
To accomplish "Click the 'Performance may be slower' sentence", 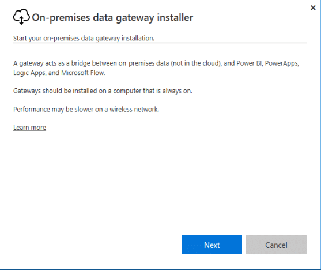I will tap(86, 109).
